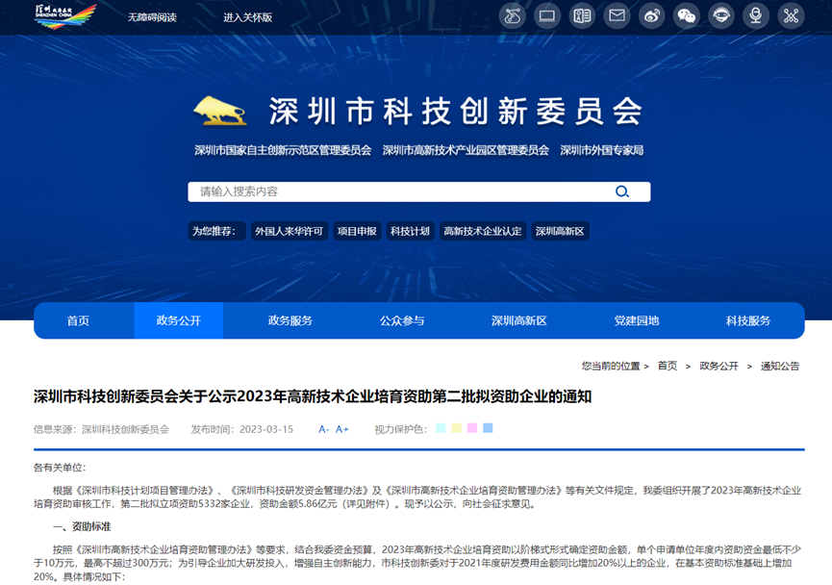Select the pink eye-protection color swatch
This screenshot has height=585, width=832.
[x=472, y=428]
